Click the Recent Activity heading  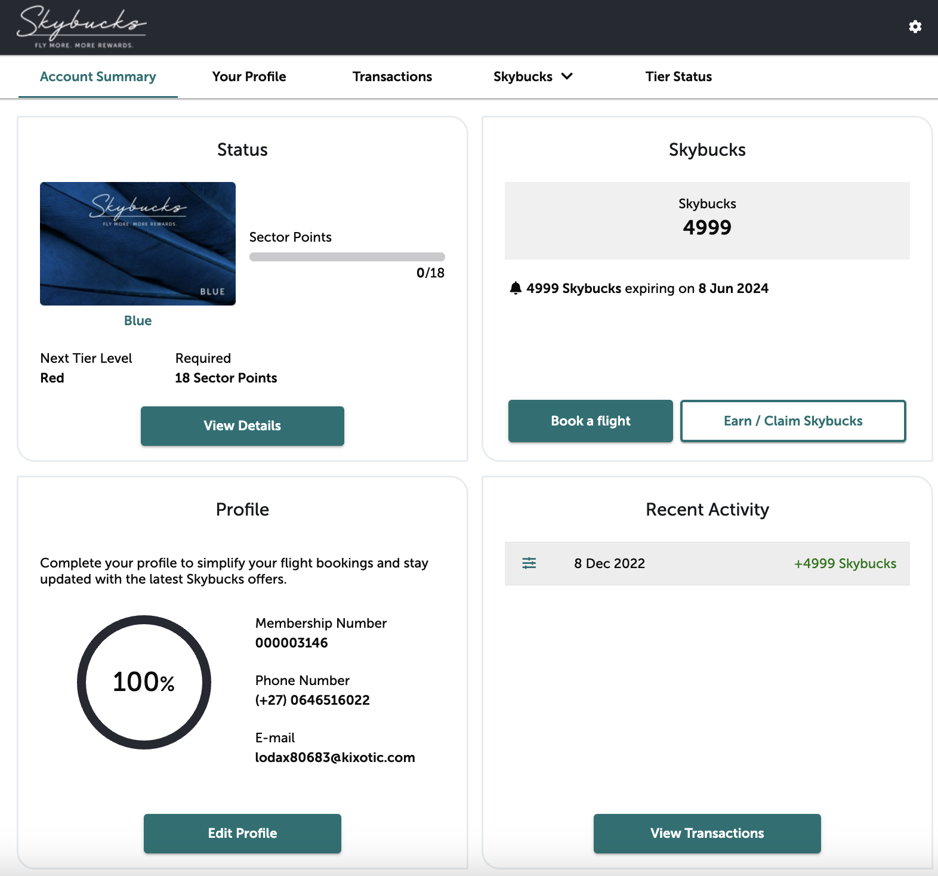[x=707, y=510]
